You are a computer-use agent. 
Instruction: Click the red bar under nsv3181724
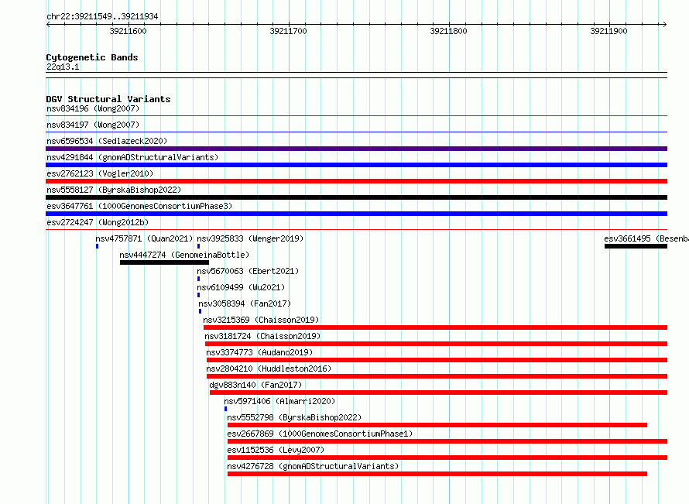point(437,344)
